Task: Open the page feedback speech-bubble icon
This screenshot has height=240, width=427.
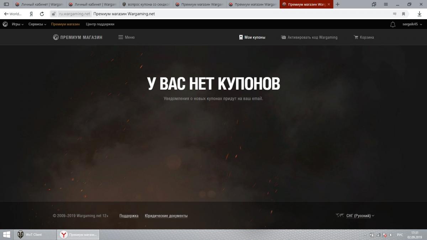Action: click(395, 14)
